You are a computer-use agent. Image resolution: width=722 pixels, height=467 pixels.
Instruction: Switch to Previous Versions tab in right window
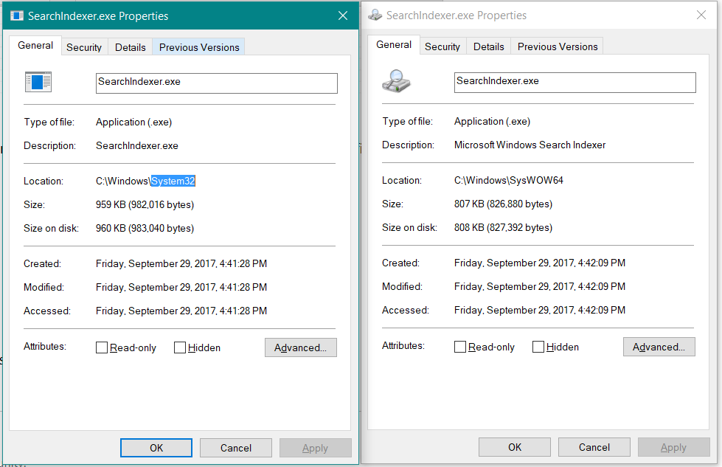pos(557,46)
